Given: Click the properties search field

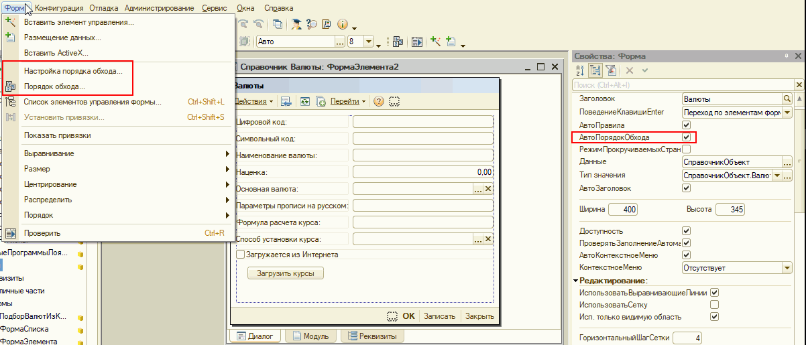Looking at the screenshot, I should coord(681,85).
